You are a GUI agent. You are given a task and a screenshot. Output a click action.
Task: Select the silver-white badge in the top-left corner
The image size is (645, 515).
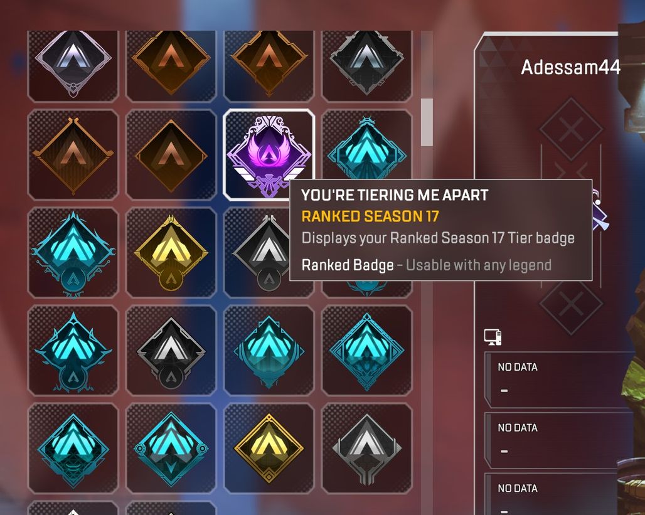coord(73,65)
